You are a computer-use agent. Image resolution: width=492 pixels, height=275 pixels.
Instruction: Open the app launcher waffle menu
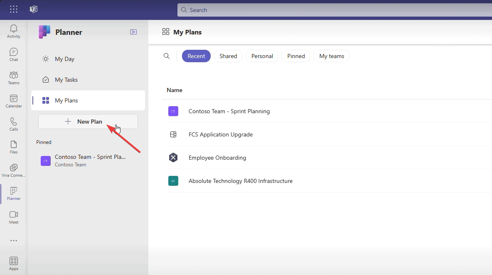(x=13, y=9)
